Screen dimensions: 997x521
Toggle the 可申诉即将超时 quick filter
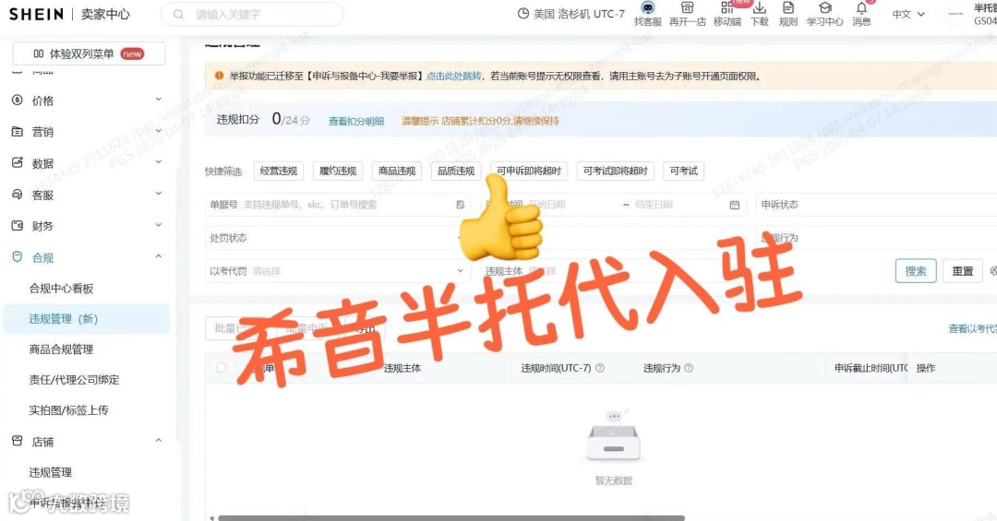529,171
